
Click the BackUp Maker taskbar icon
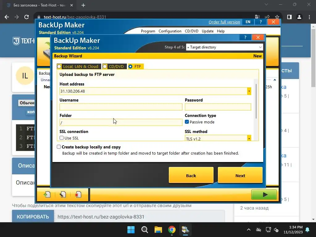point(185,230)
